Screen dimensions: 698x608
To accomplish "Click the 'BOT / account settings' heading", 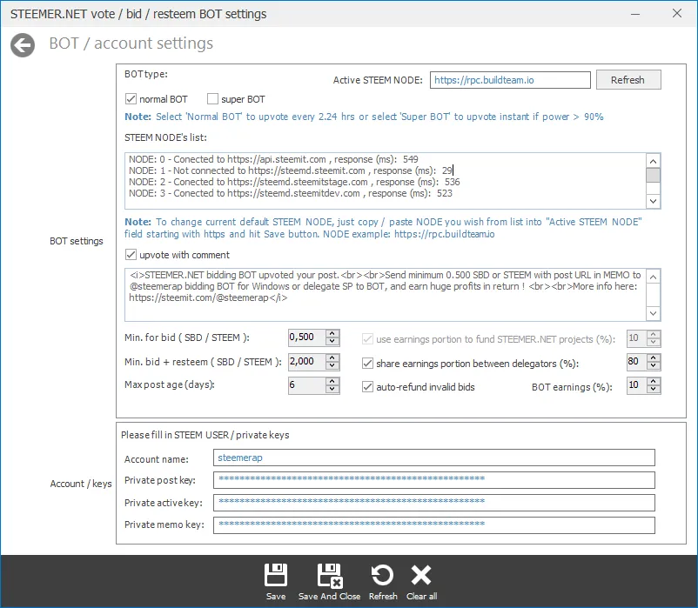I will (x=131, y=43).
